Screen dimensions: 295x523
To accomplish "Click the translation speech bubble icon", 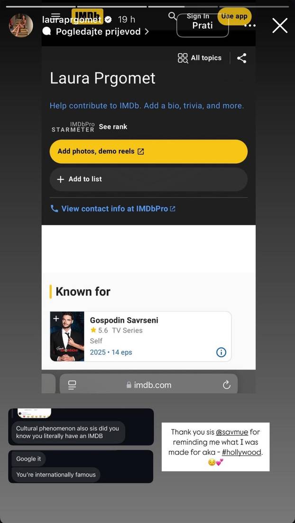I will pos(47,32).
